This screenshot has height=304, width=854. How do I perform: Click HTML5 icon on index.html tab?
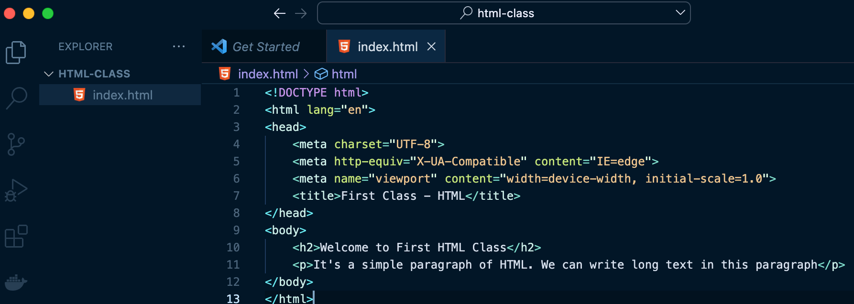pyautogui.click(x=344, y=46)
